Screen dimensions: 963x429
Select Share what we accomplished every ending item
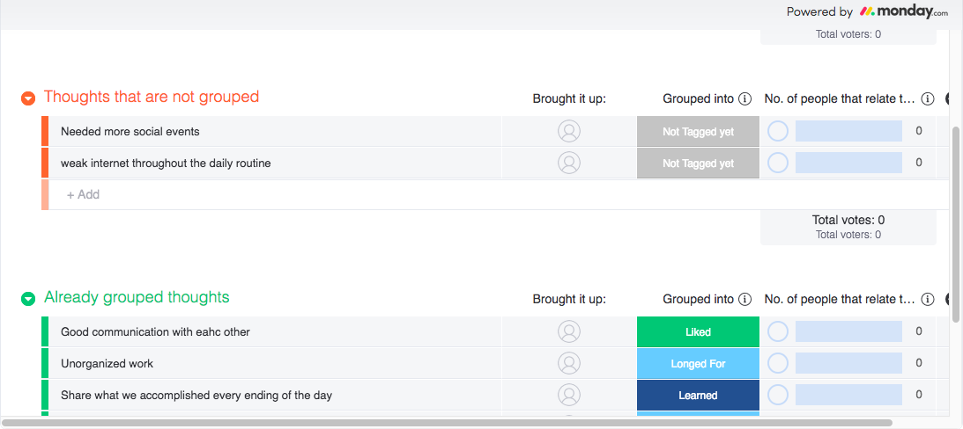tap(196, 396)
